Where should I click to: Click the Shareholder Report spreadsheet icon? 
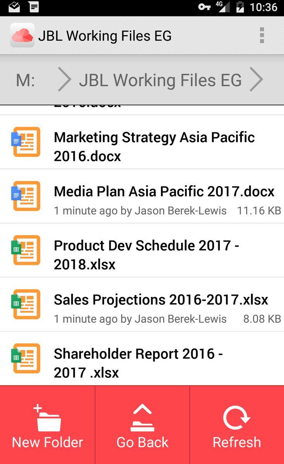click(26, 358)
